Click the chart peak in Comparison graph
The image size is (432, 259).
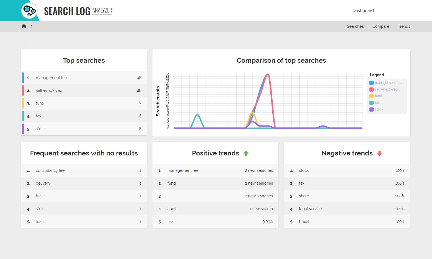(x=268, y=74)
